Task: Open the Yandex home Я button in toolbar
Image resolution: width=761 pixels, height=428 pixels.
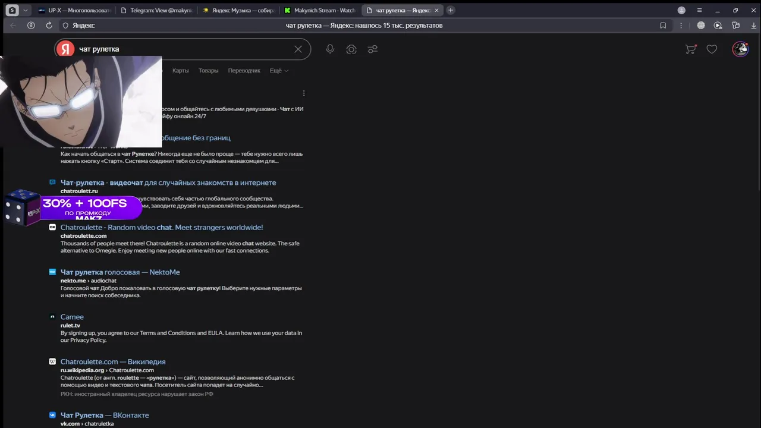Action: pos(31,26)
